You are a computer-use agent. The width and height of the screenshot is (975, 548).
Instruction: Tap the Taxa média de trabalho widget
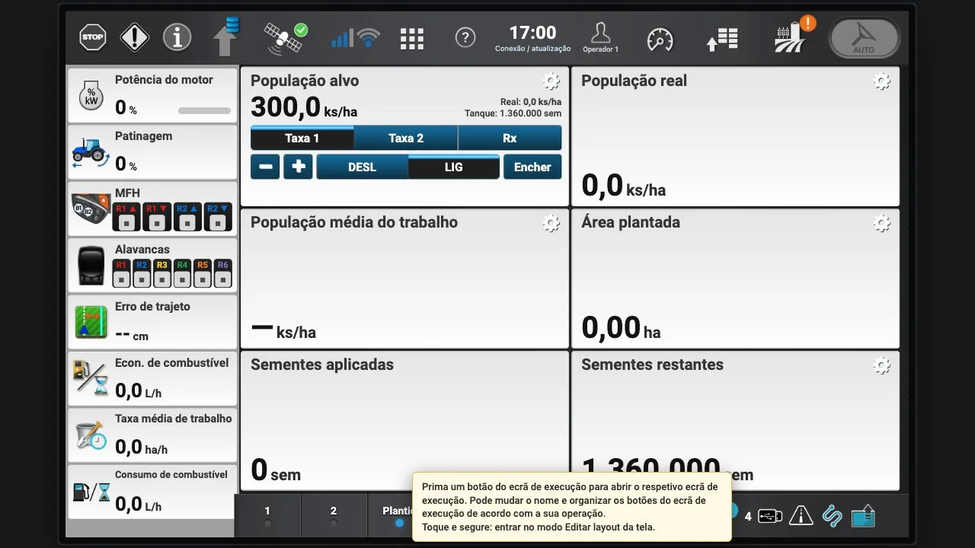click(152, 435)
